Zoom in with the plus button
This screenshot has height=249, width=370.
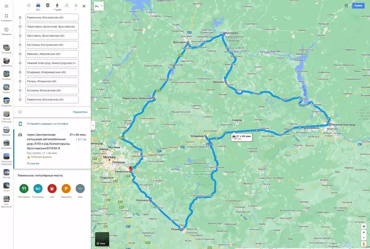[364, 232]
